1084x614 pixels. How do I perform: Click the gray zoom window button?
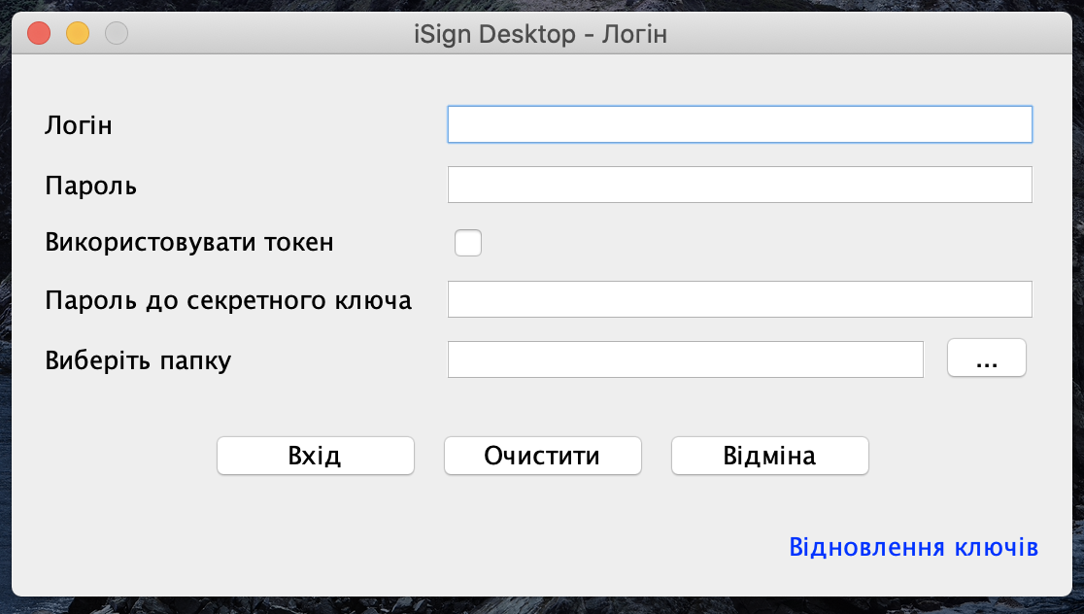[115, 32]
